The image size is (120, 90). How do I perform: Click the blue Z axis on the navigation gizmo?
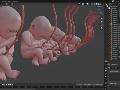pos(99,10)
